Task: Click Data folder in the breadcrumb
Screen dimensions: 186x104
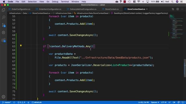Action: pyautogui.click(x=25, y=13)
